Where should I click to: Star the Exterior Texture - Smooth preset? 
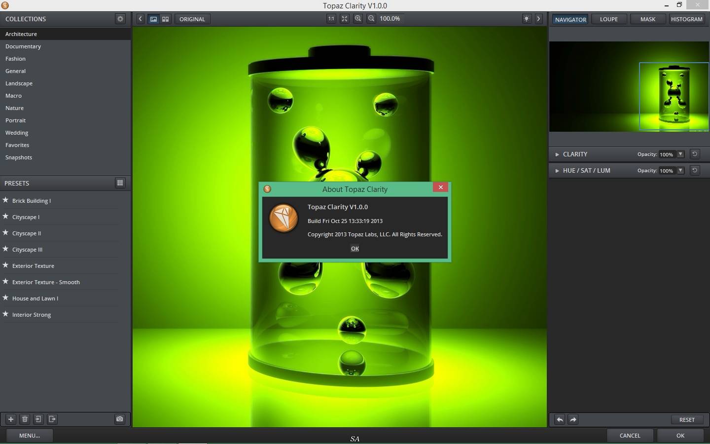coord(5,281)
